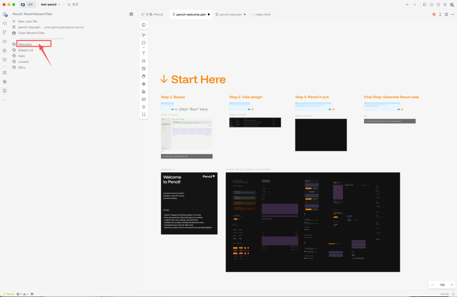Screen dimensions: 457x297
Task: Open the errors and warnings status indicator
Action: coord(22,294)
